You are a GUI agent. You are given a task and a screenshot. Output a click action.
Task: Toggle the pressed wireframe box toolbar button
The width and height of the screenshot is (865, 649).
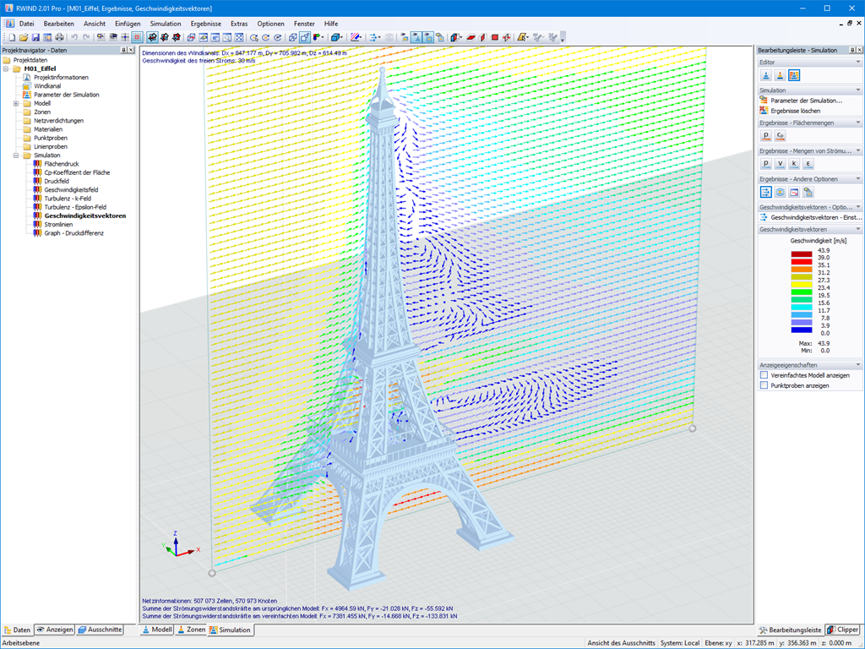coord(304,37)
